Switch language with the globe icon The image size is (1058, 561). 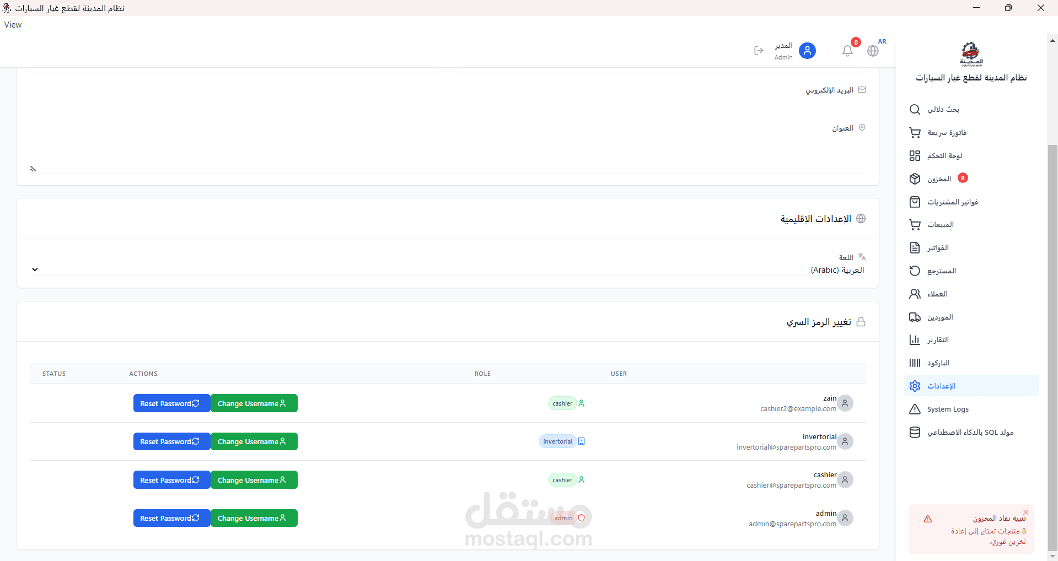click(873, 51)
